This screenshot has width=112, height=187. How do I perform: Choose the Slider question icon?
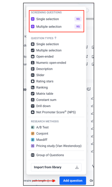(33, 75)
